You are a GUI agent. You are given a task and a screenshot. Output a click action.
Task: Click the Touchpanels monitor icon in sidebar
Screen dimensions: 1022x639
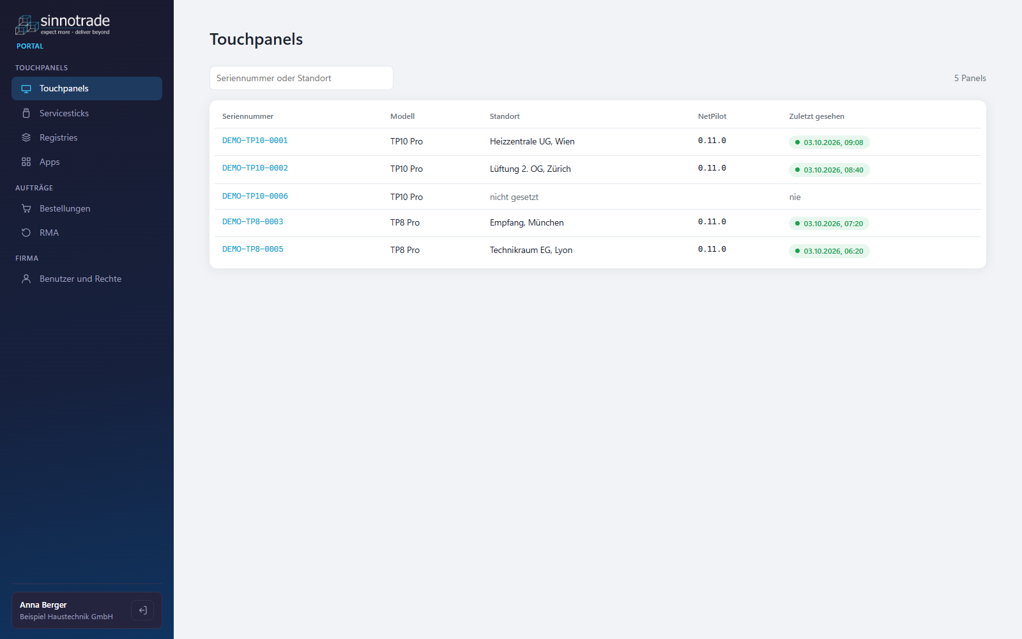click(x=26, y=89)
